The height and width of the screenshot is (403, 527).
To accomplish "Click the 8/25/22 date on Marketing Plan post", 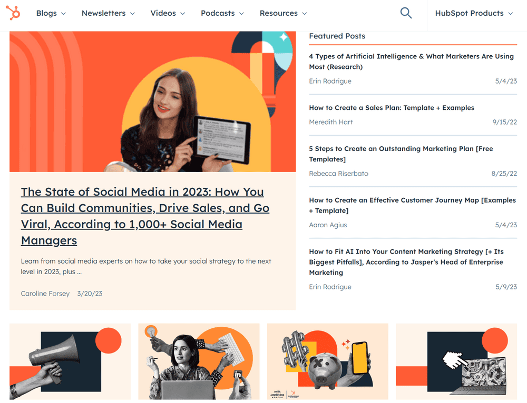I will pos(504,174).
